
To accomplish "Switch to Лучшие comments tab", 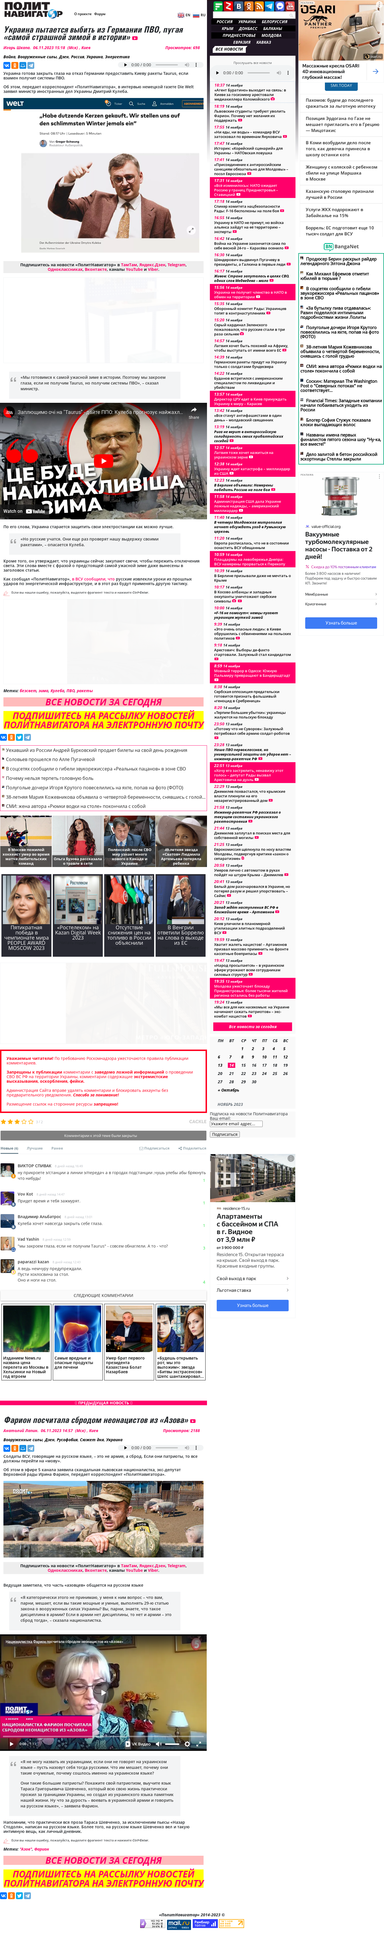I will click(x=35, y=1148).
